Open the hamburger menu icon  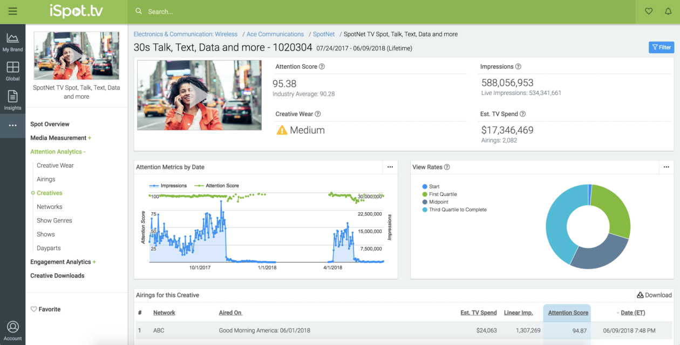(12, 11)
